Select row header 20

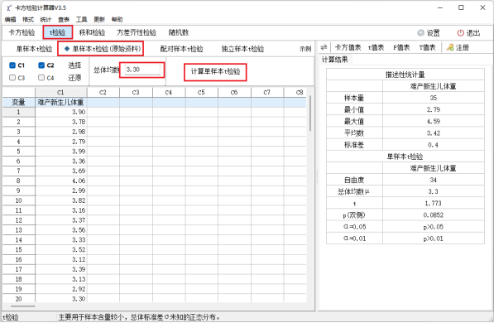tap(18, 299)
